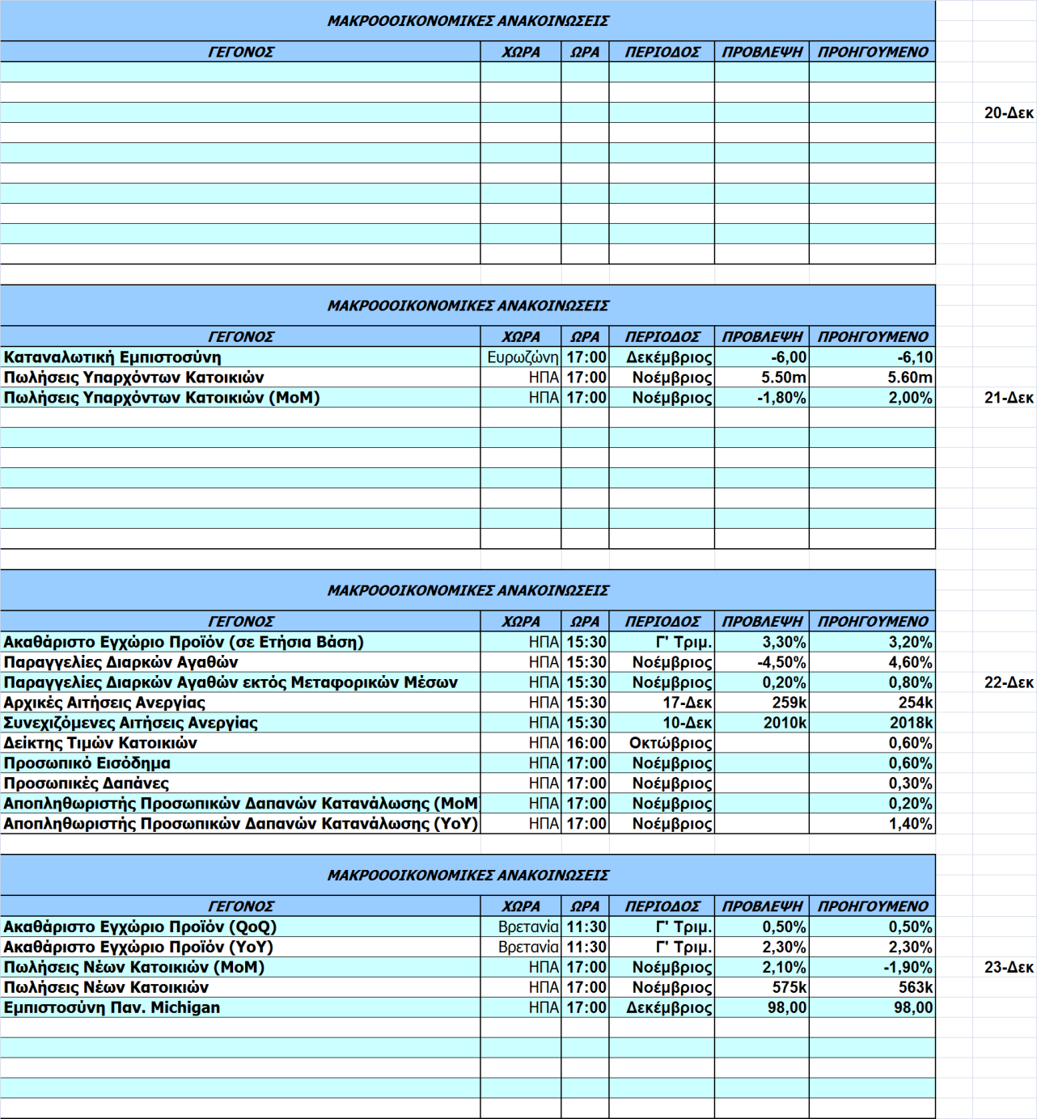Viewport: 1037px width, 1119px height.
Task: Click the Οκτώβριος period cell
Action: click(662, 743)
